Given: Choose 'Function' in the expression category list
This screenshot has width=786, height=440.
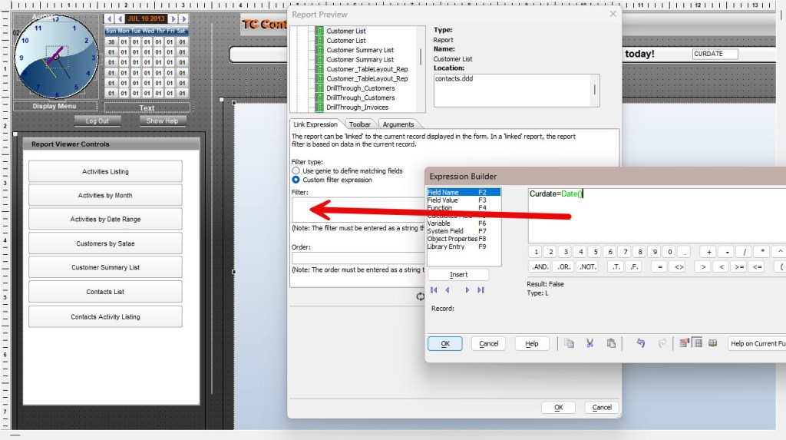Looking at the screenshot, I should [x=440, y=208].
